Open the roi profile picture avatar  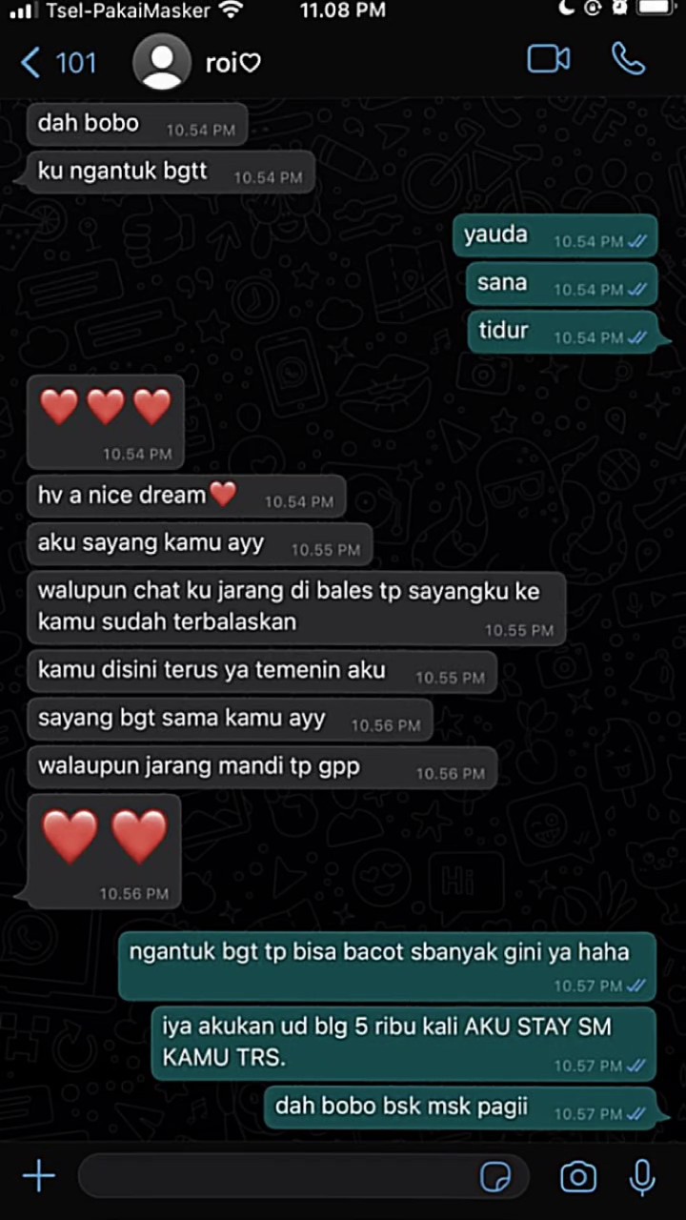pos(161,63)
